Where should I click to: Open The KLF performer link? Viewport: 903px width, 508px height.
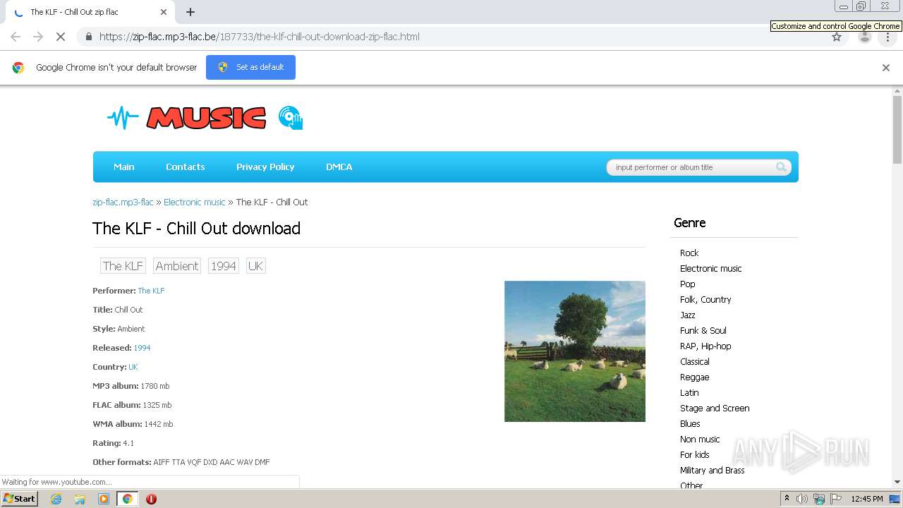tap(151, 291)
